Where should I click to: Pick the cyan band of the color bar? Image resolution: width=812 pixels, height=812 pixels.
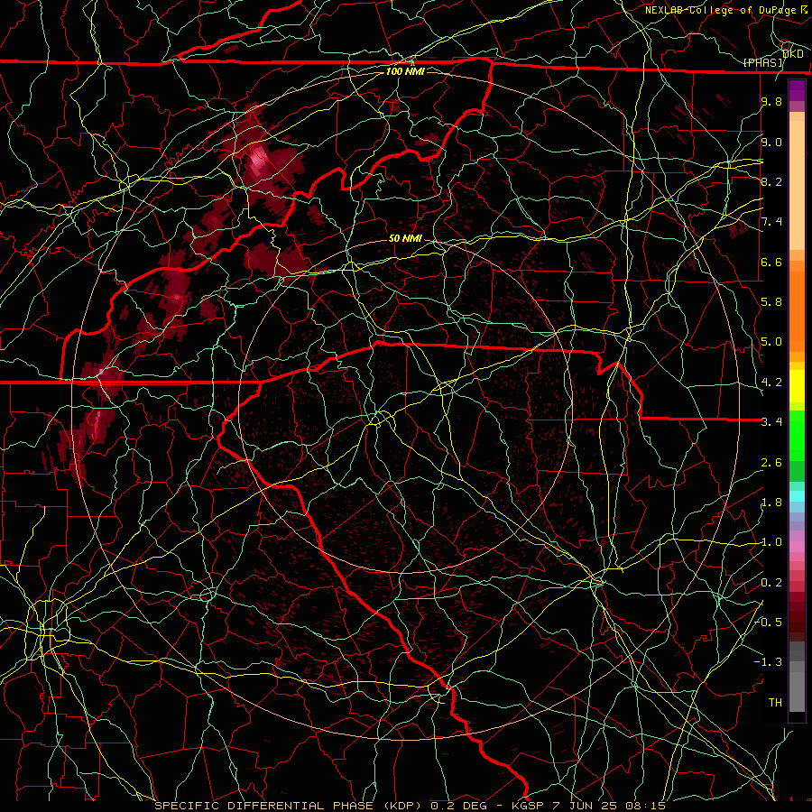pyautogui.click(x=797, y=496)
